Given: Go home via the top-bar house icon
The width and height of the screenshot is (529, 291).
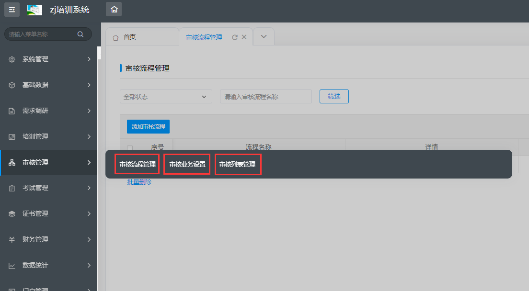Looking at the screenshot, I should 114,10.
